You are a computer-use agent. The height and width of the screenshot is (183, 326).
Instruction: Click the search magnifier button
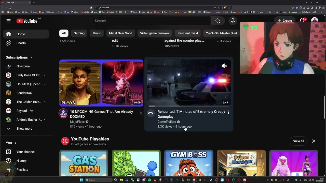tap(218, 21)
